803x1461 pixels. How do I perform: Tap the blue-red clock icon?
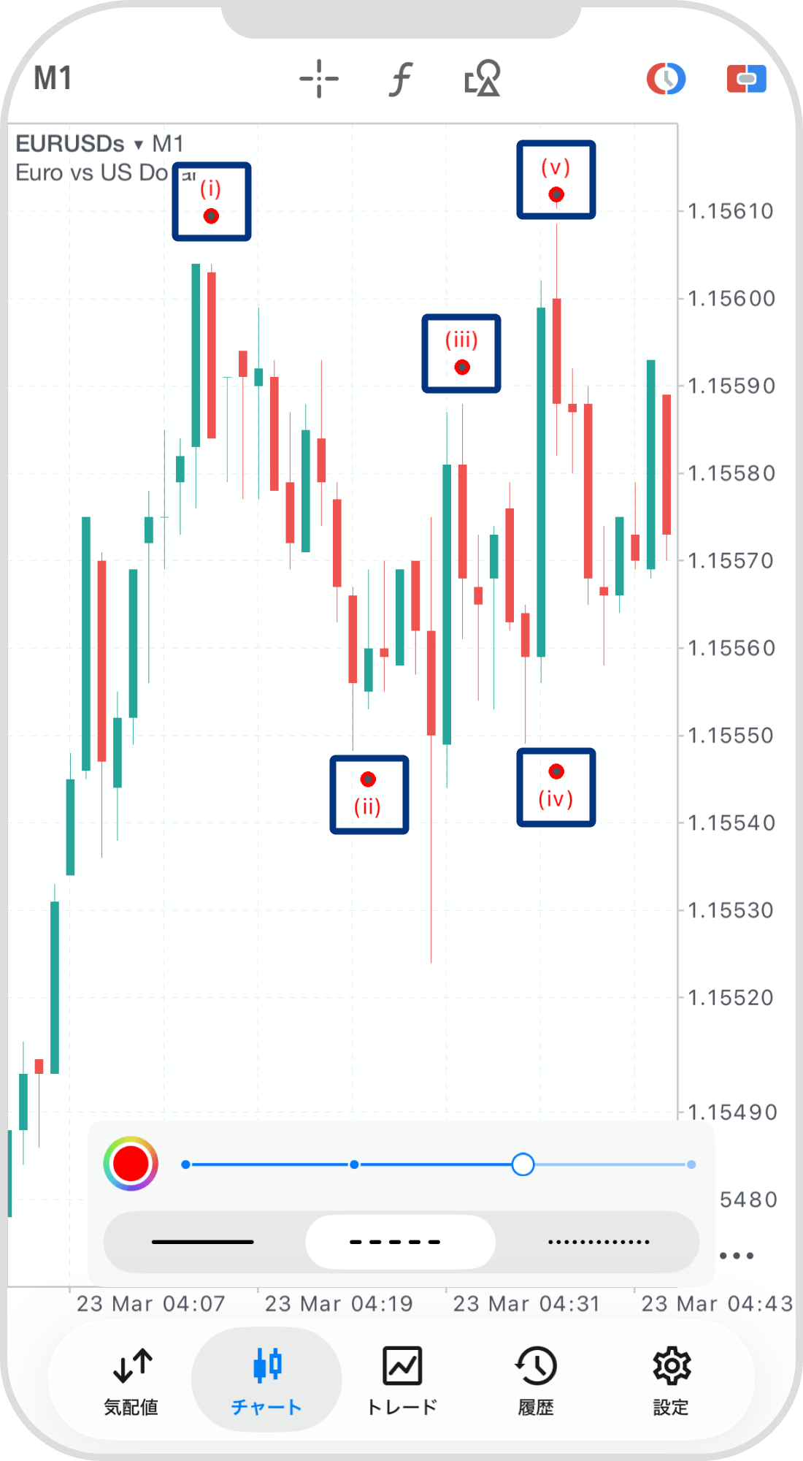pos(666,79)
